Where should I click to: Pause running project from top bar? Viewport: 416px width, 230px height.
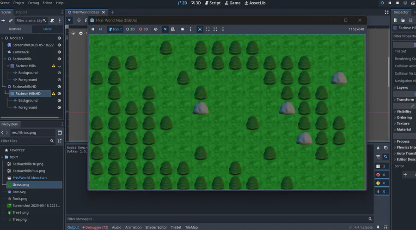click(390, 3)
